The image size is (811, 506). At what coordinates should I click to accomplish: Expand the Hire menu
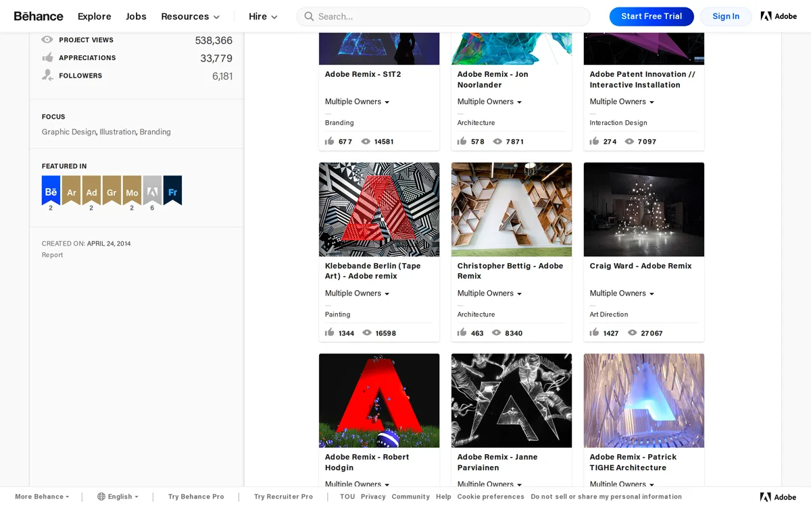(x=264, y=16)
